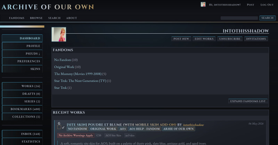Open Preferences in the sidebar
The image size is (278, 145).
pyautogui.click(x=22, y=61)
